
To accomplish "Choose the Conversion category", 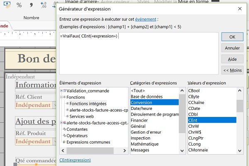I will point(154,102).
